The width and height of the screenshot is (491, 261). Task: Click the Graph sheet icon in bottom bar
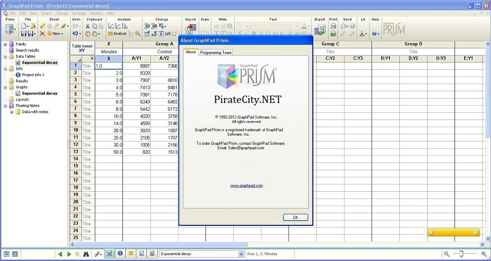[x=142, y=254]
